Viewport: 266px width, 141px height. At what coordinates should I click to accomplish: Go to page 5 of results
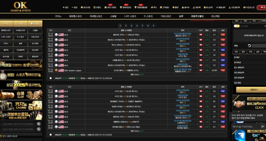[x=142, y=26]
